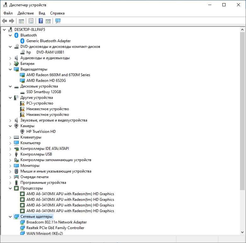Click the Очереди печати printer icon
246x243 pixels.
16,177
